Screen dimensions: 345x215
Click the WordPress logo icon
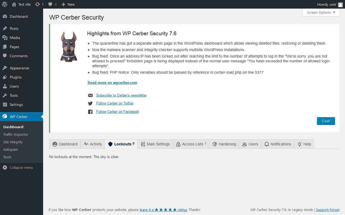click(x=5, y=4)
